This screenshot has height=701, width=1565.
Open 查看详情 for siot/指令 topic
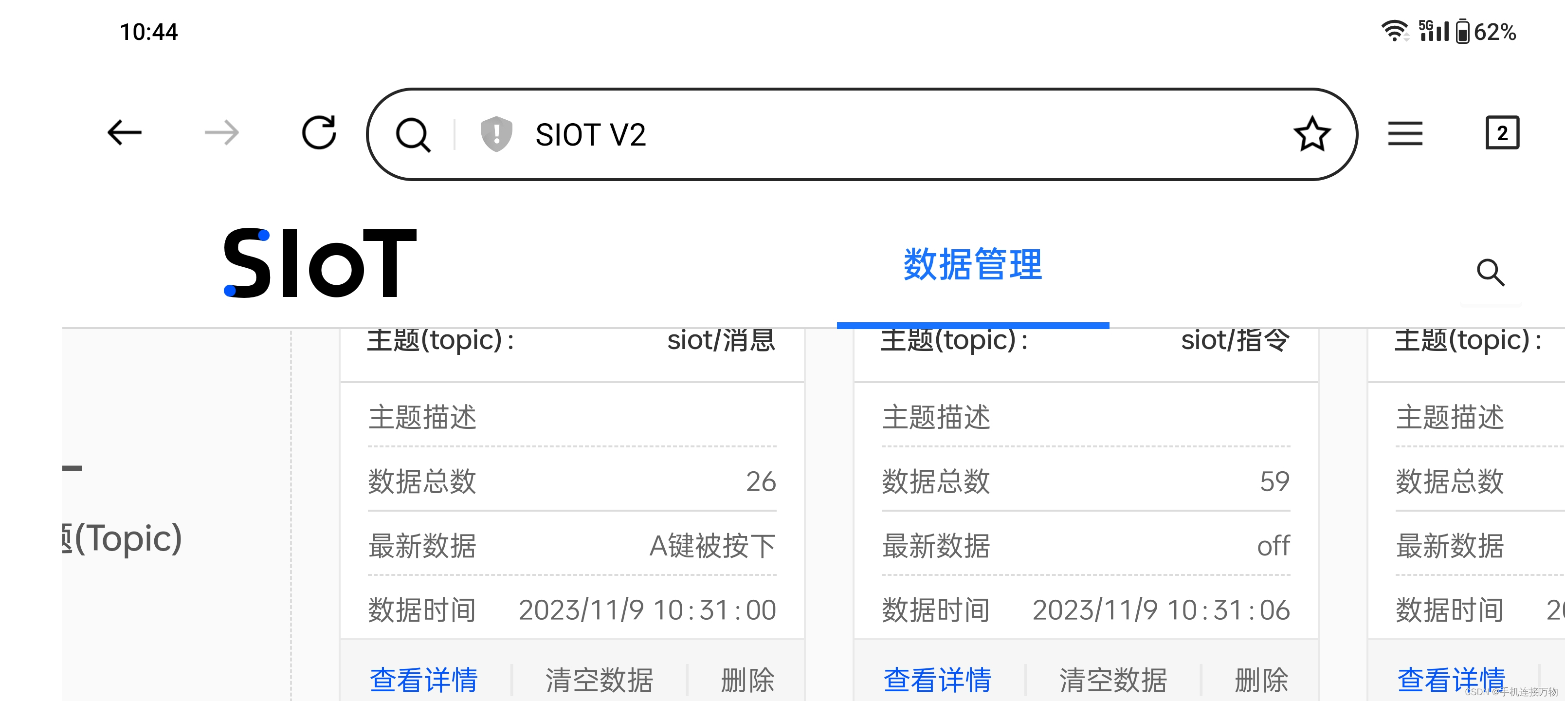pyautogui.click(x=938, y=681)
